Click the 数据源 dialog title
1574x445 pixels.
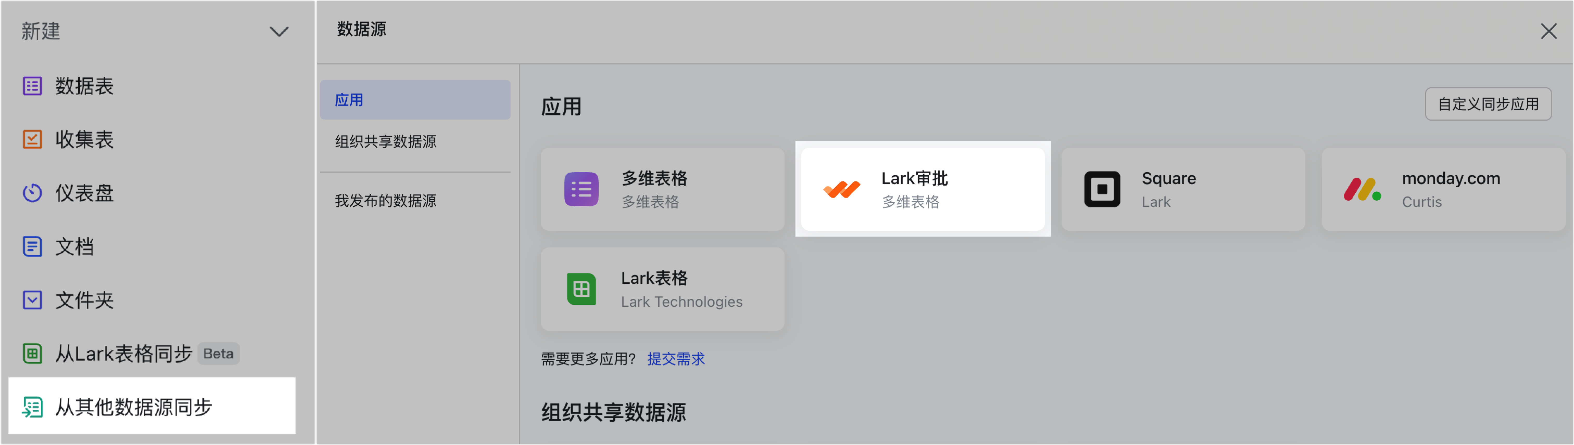pyautogui.click(x=361, y=29)
